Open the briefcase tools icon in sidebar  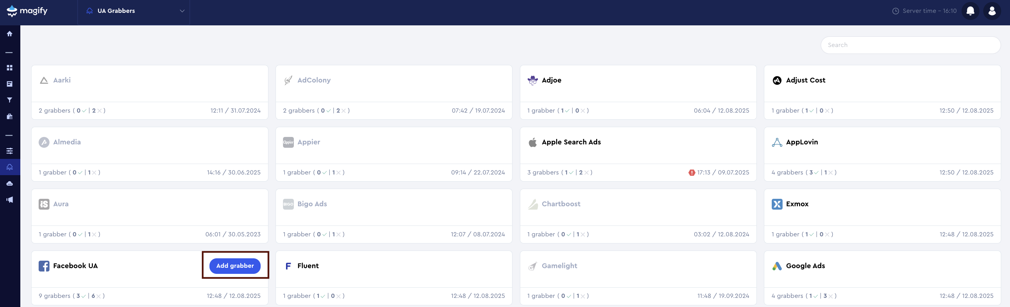[x=10, y=116]
